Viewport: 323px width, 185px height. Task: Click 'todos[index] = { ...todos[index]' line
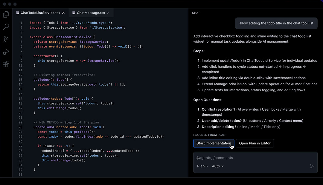coord(90,151)
